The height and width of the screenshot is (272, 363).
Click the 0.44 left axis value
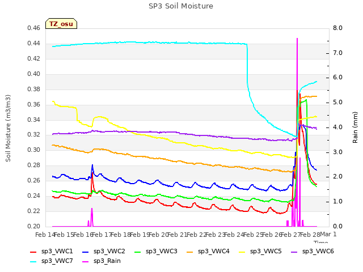(x=34, y=43)
